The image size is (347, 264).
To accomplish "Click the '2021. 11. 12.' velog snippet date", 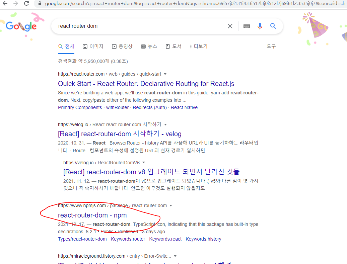I will 77,181.
